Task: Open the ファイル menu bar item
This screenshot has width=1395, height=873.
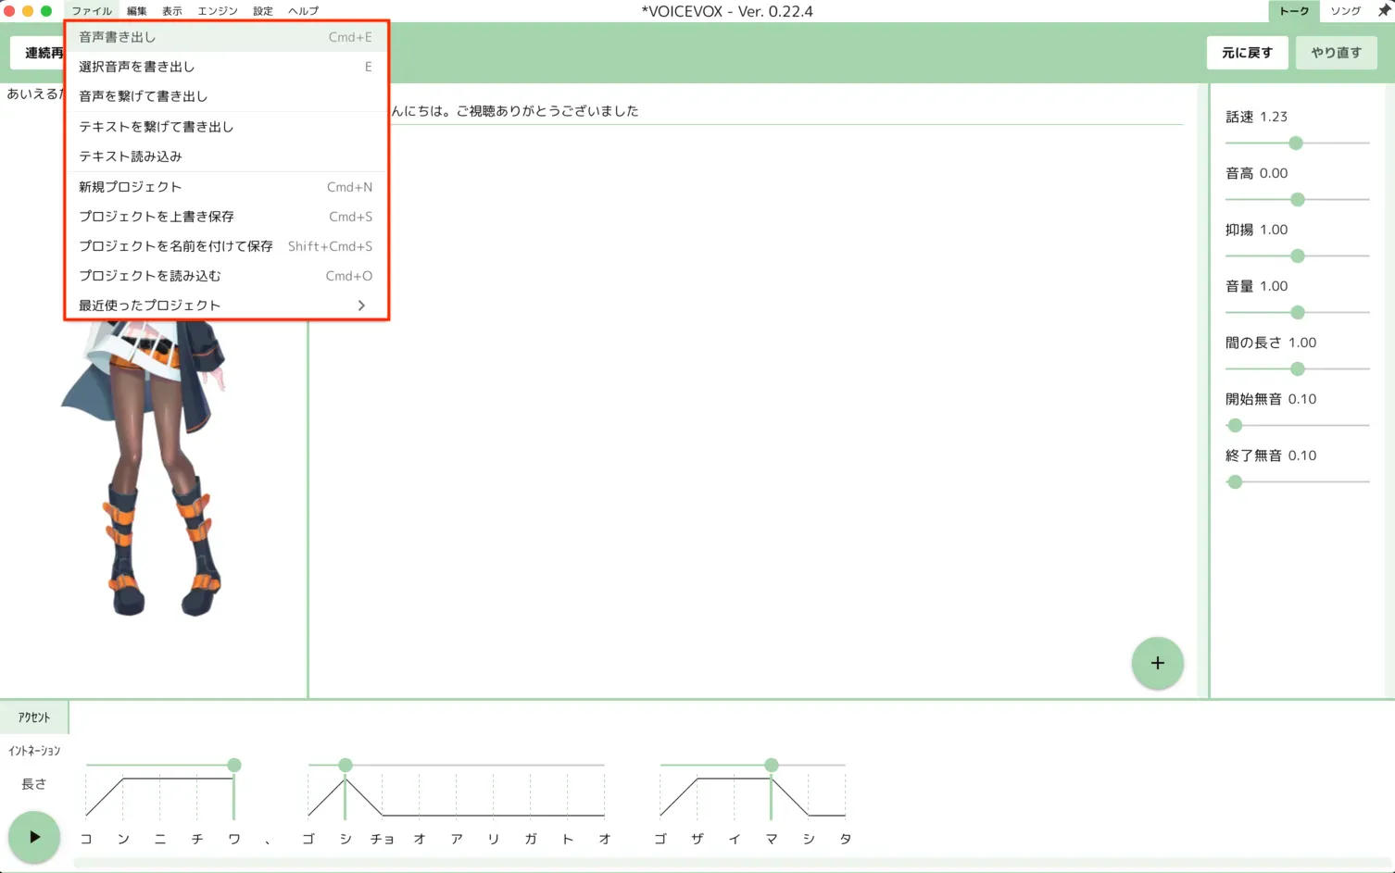Action: (x=92, y=11)
